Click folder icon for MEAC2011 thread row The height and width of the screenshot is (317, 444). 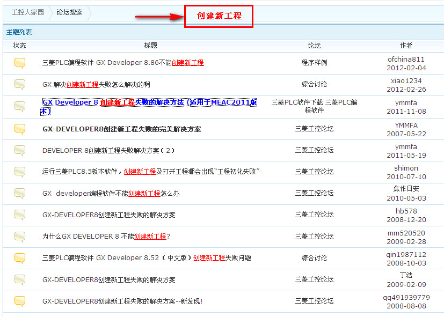pyautogui.click(x=19, y=106)
